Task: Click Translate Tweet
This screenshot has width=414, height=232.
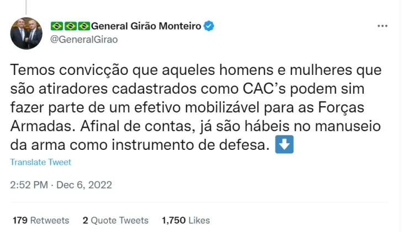Action: [x=40, y=162]
